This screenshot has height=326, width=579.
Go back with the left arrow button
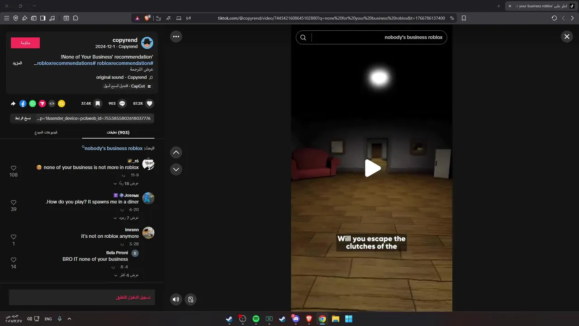(563, 18)
